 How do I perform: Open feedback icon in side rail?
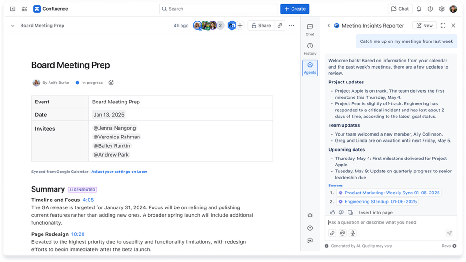click(310, 241)
